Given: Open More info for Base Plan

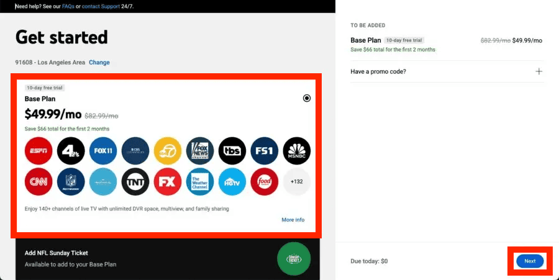Looking at the screenshot, I should tap(293, 220).
